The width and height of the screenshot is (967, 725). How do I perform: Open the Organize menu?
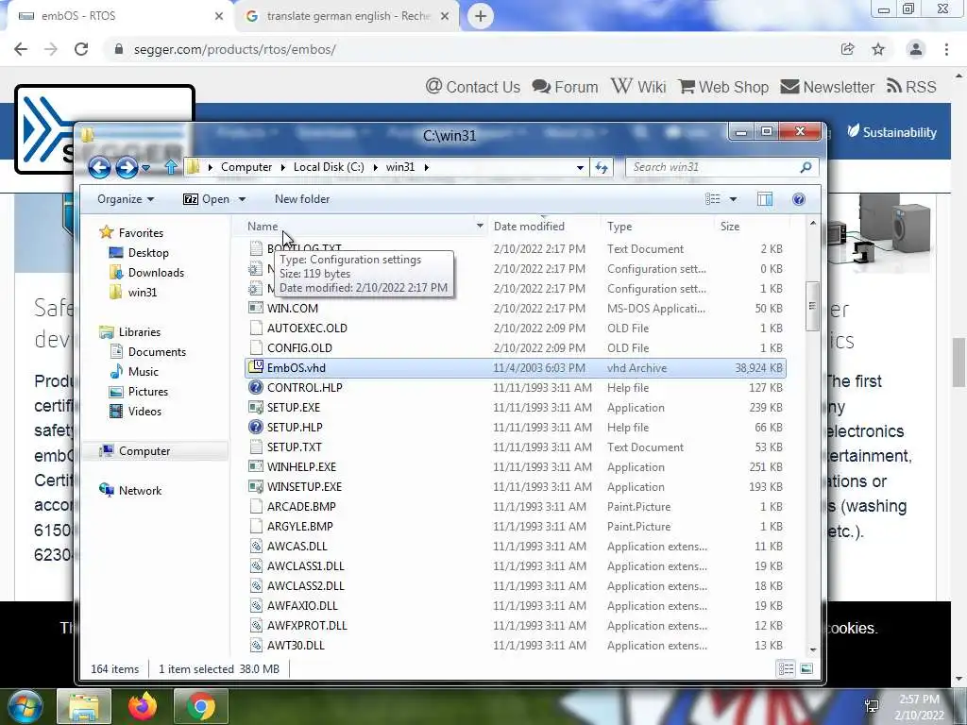126,199
